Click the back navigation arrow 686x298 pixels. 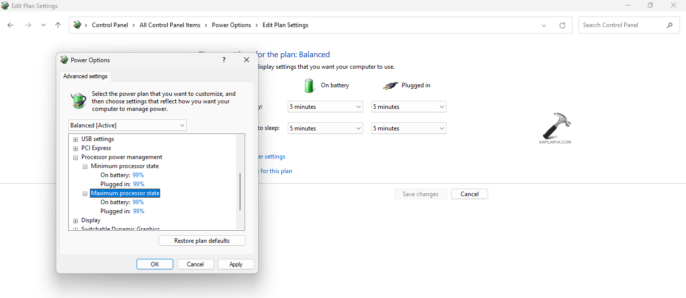click(10, 25)
